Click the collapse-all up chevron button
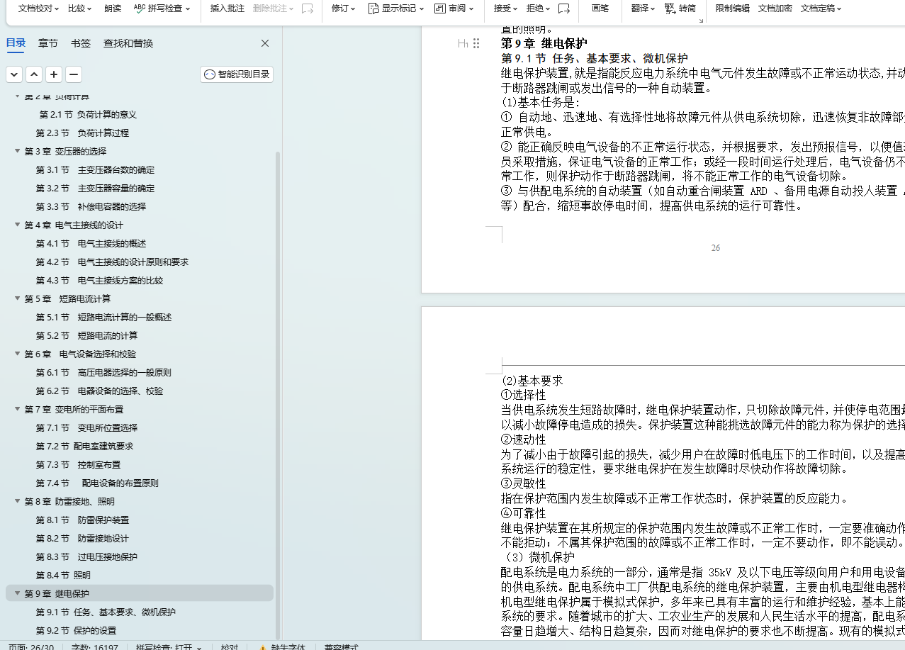The image size is (905, 650). click(34, 74)
